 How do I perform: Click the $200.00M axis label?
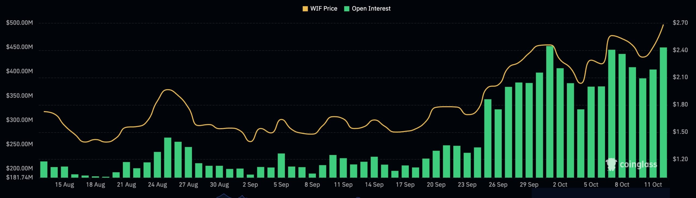(20, 168)
